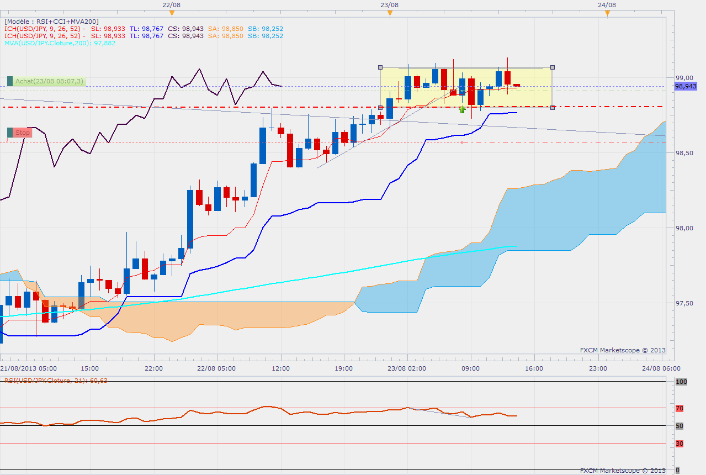Click the 19:00 time axis label
The width and height of the screenshot is (706, 475).
344,368
